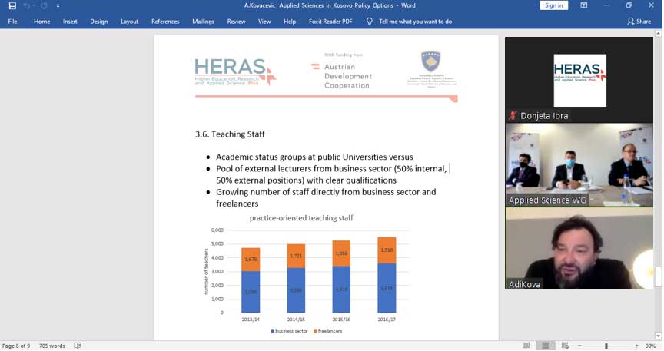Click the practice-oriented teaching staff chart title
This screenshot has width=664, height=351.
301,218
